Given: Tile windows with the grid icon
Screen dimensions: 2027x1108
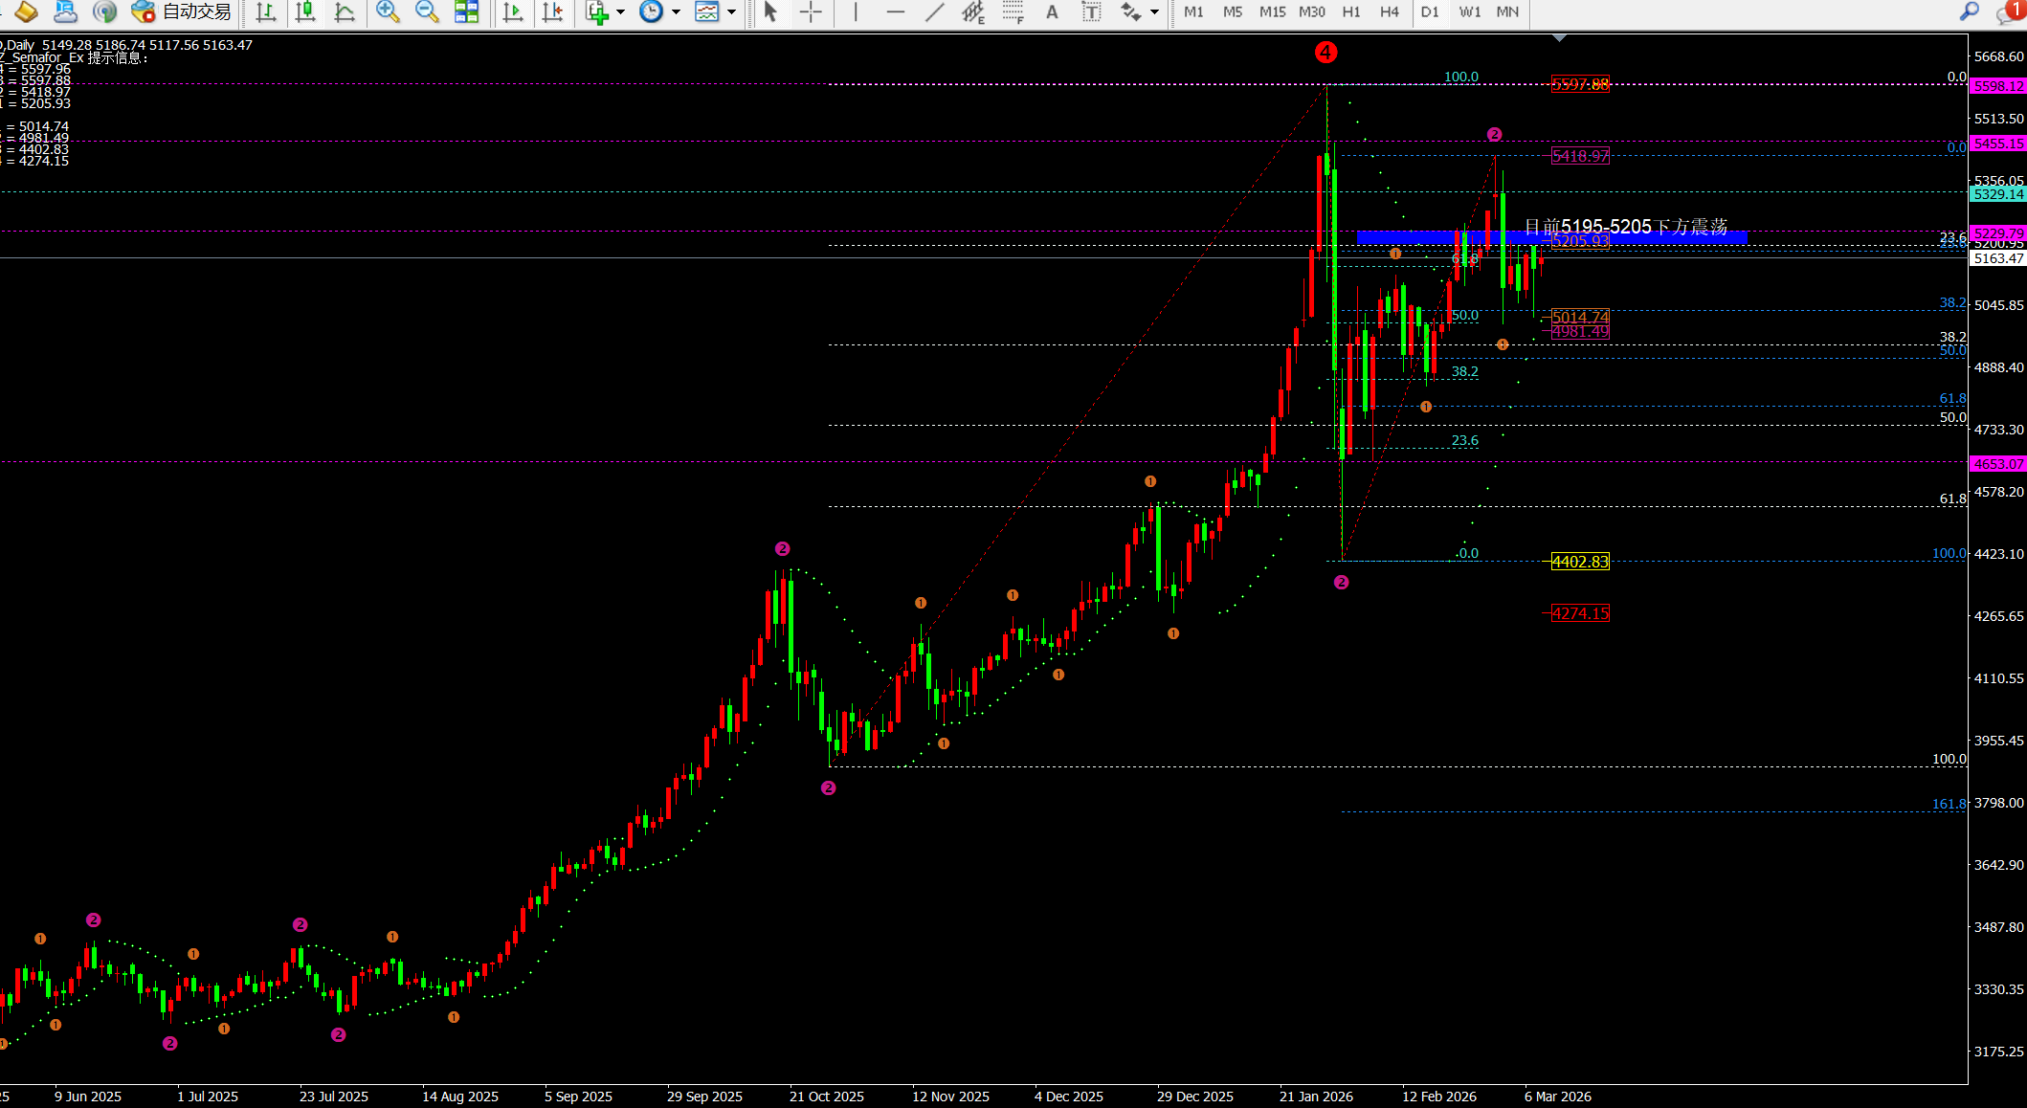Looking at the screenshot, I should [466, 11].
